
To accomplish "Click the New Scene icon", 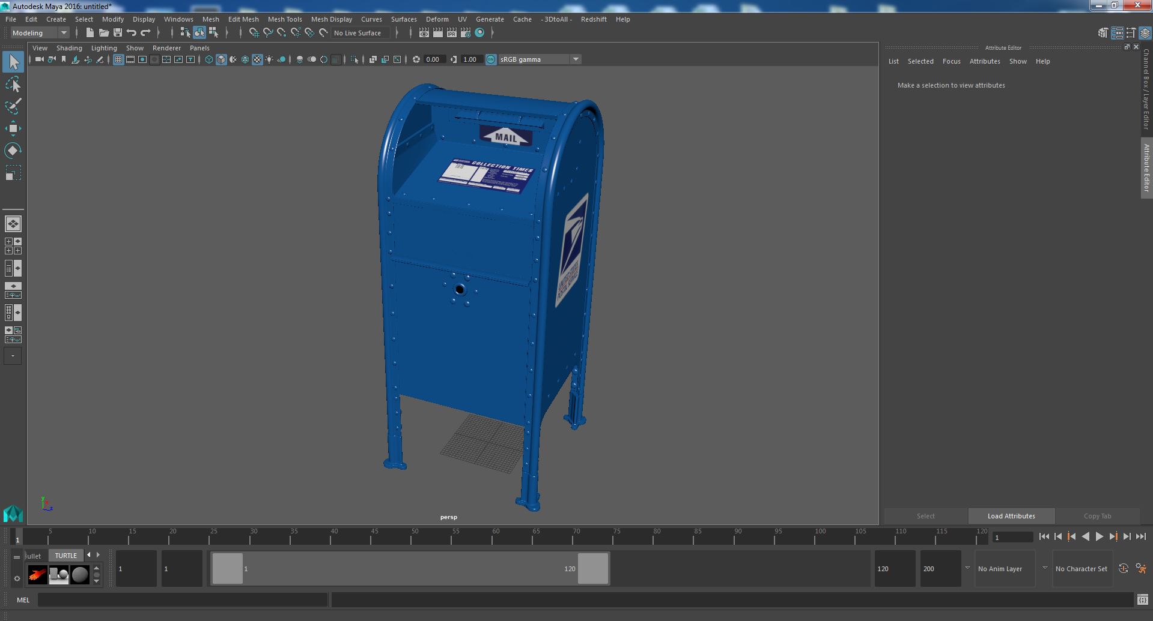I will (90, 33).
